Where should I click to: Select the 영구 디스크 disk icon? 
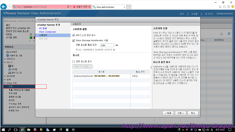(x=10, y=73)
